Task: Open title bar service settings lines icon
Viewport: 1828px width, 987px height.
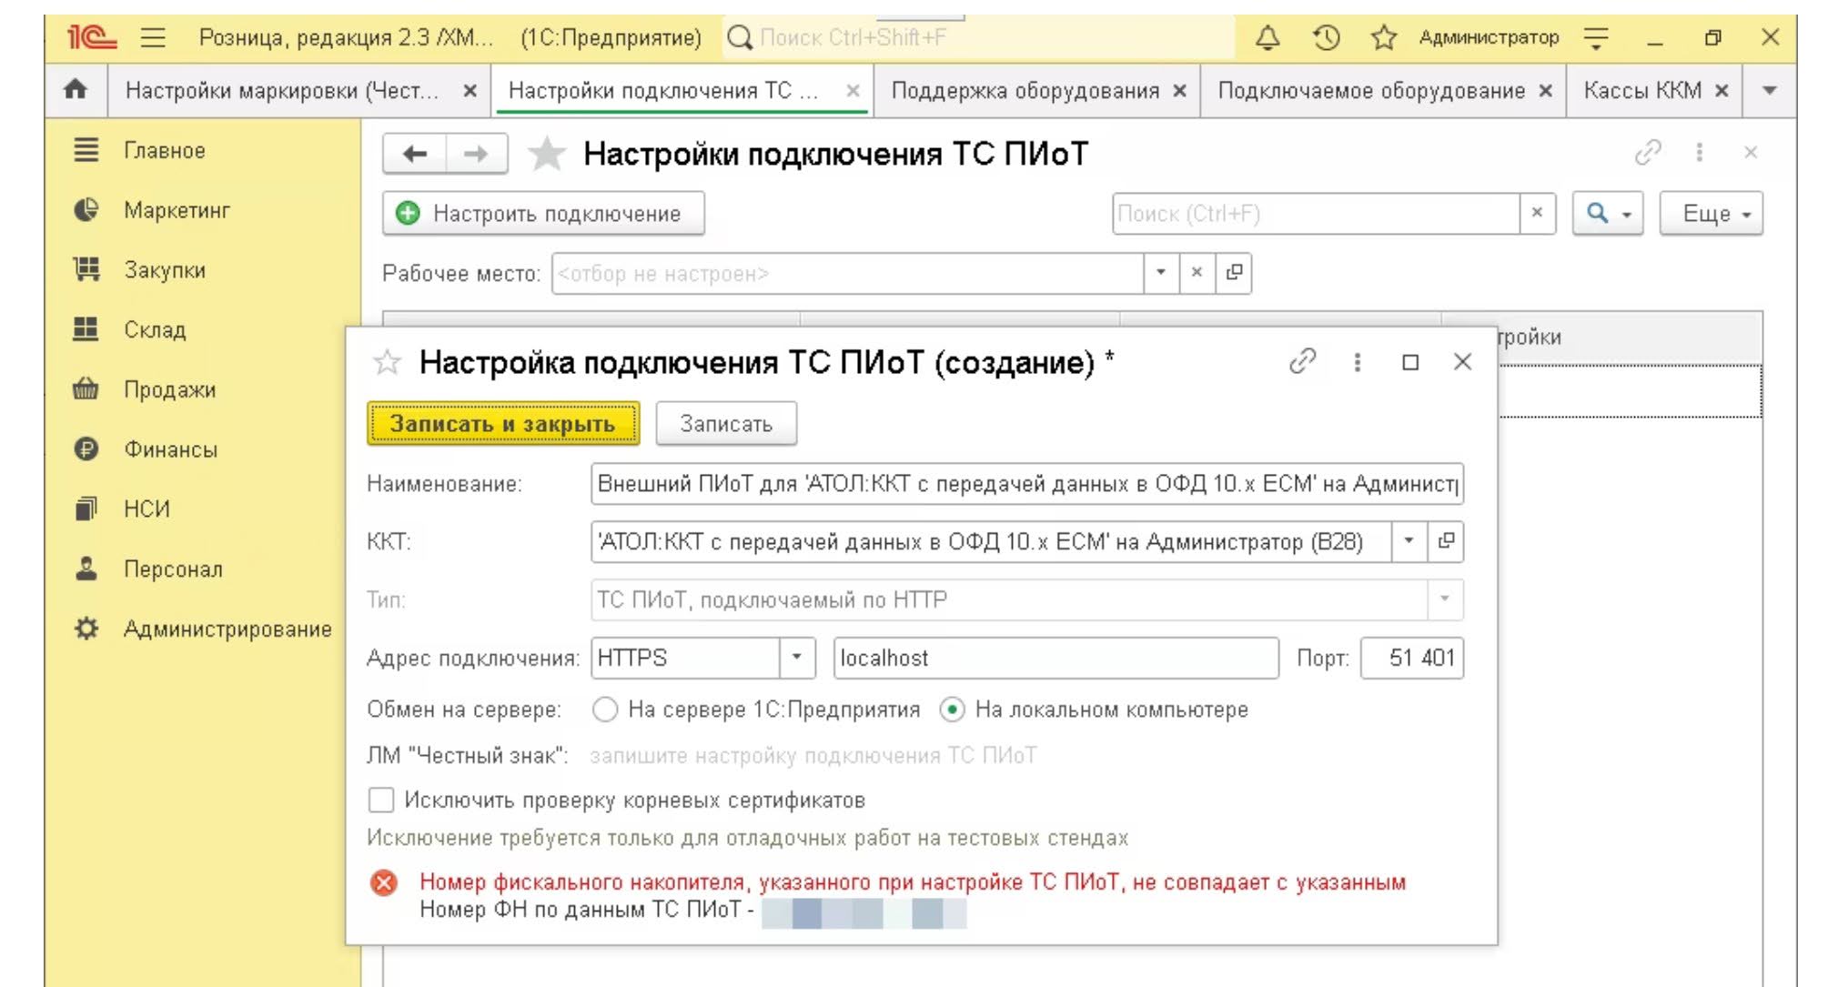Action: [x=1596, y=37]
